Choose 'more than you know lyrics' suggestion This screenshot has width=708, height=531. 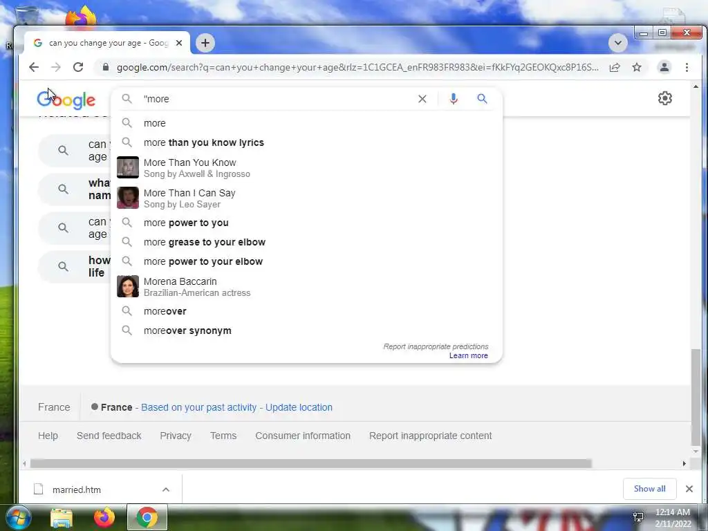coord(306,142)
